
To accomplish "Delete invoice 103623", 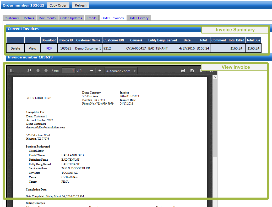I will pyautogui.click(x=15, y=48).
